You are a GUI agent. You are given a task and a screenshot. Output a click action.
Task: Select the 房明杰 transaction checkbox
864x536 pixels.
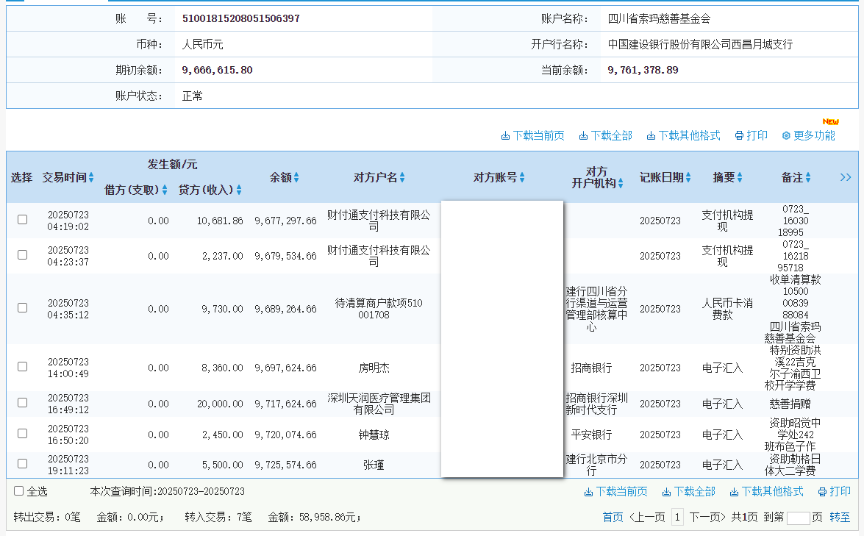pyautogui.click(x=23, y=367)
